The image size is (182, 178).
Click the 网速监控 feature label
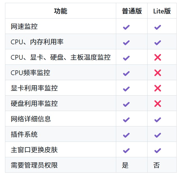pos(24,27)
